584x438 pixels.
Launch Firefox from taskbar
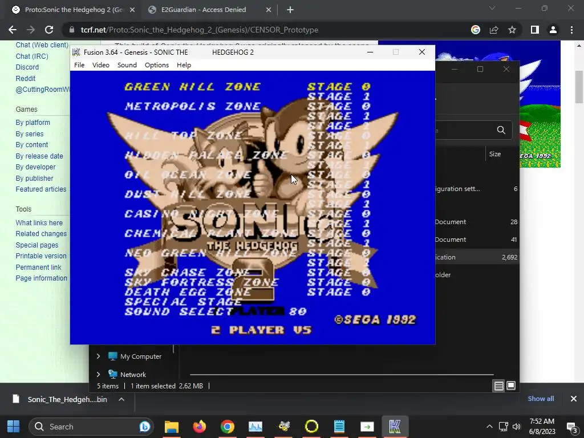[199, 427]
